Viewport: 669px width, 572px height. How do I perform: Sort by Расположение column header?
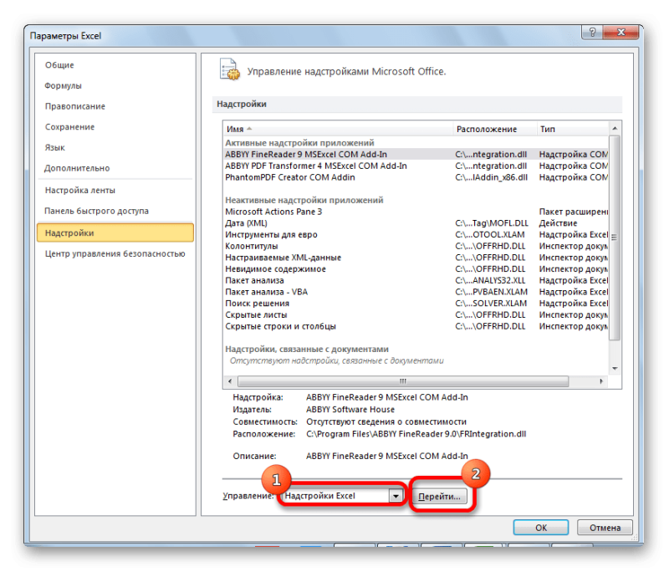click(495, 129)
